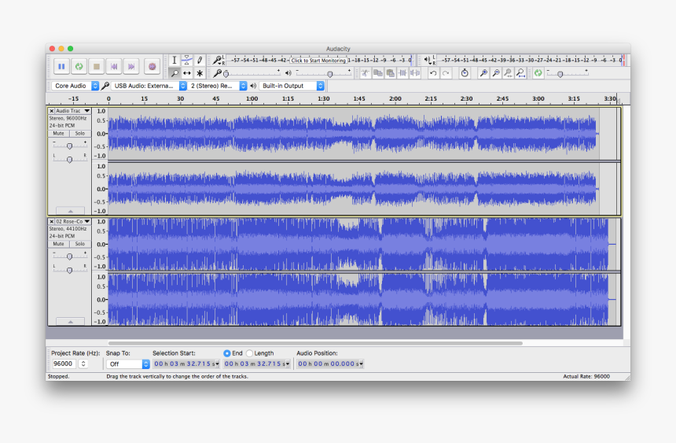Select the Zoom (magnifier) tool
Viewport: 676px width, 443px height.
tap(175, 73)
